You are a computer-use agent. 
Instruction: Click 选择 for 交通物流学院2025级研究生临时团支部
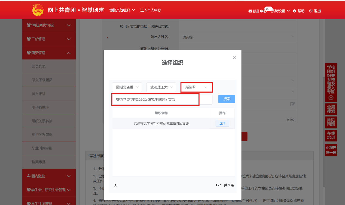point(222,123)
